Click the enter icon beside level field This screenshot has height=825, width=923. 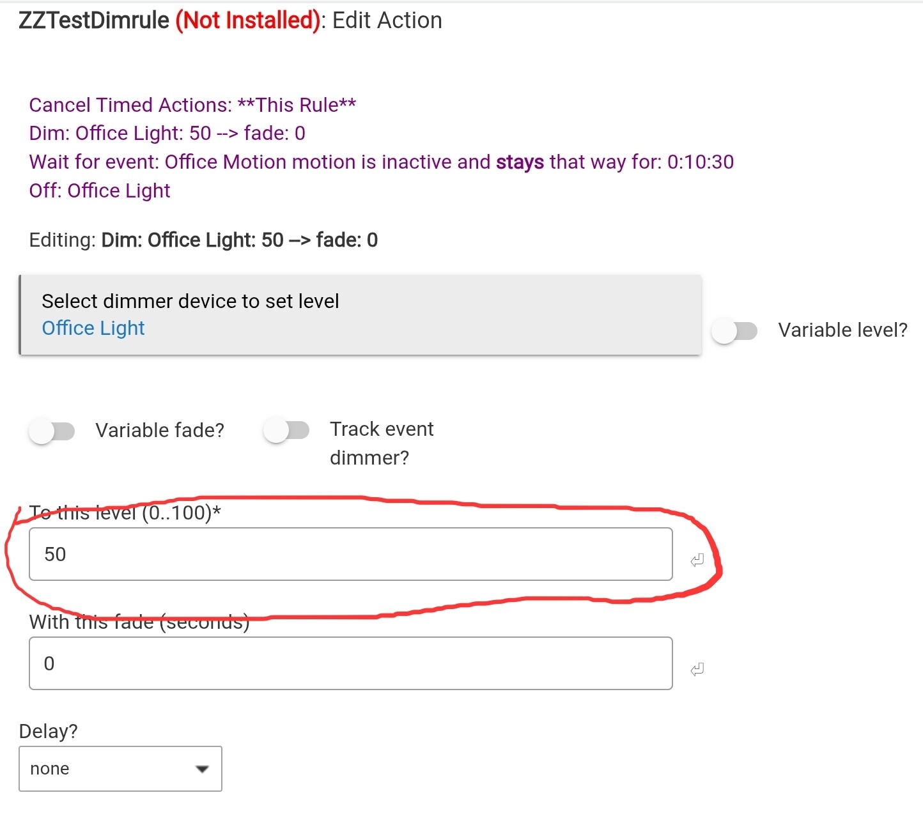697,560
